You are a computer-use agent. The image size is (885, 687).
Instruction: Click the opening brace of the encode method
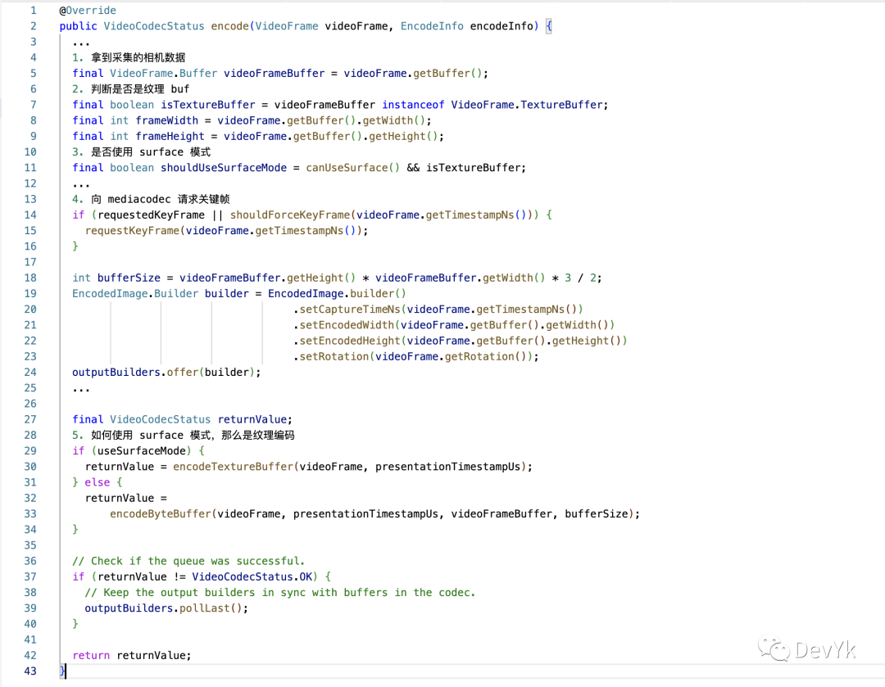(x=549, y=26)
